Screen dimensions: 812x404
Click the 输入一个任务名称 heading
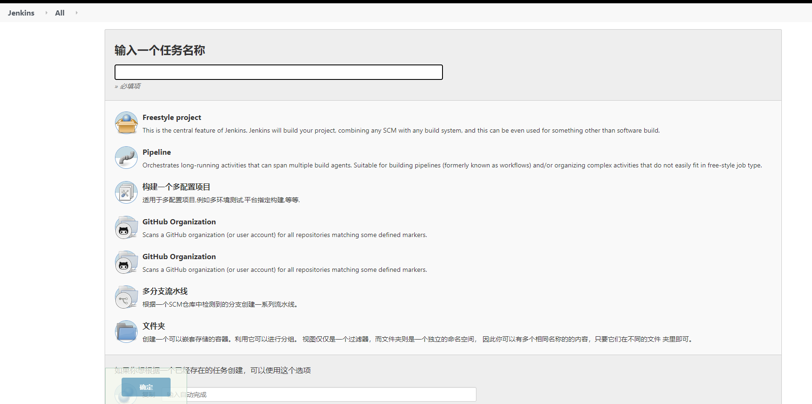click(160, 50)
